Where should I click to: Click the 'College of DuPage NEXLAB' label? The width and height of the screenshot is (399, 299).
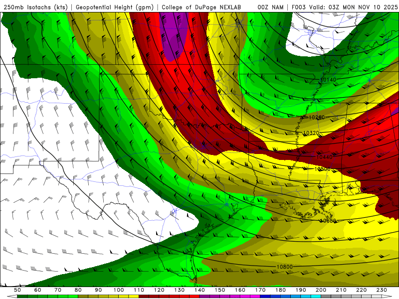tap(201, 7)
